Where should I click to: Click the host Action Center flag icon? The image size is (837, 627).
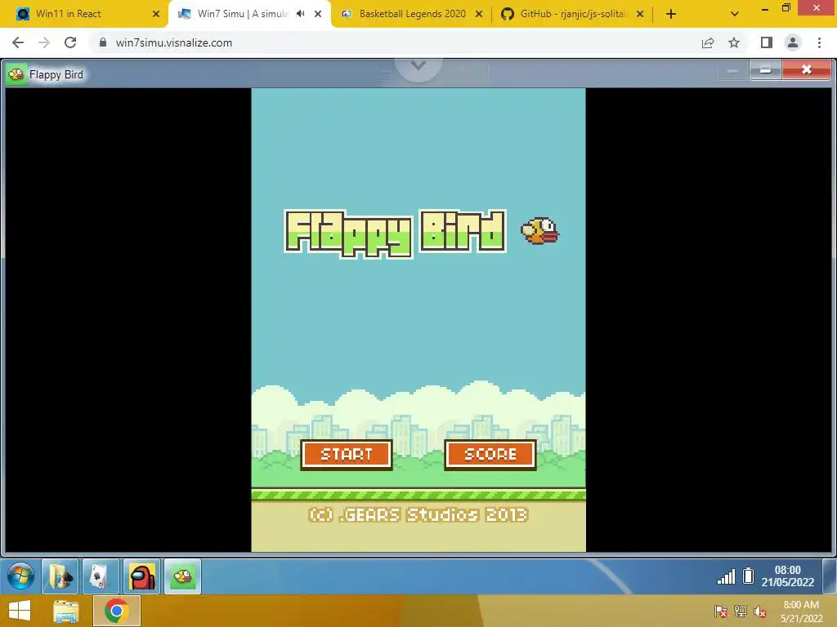coord(721,611)
